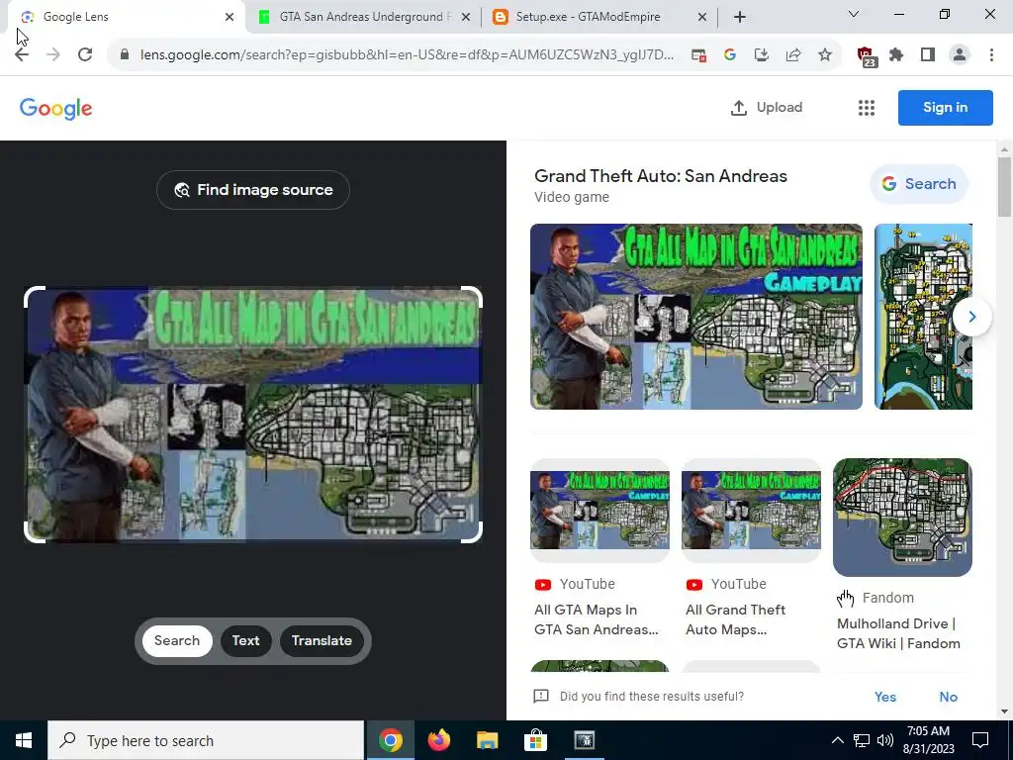Open Firefox from the taskbar
Screen dimensions: 1013x760
[x=438, y=740]
